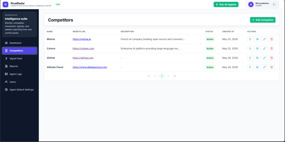The width and height of the screenshot is (285, 142).
Task: Delete the Cohere competitor
Action: [272, 49]
